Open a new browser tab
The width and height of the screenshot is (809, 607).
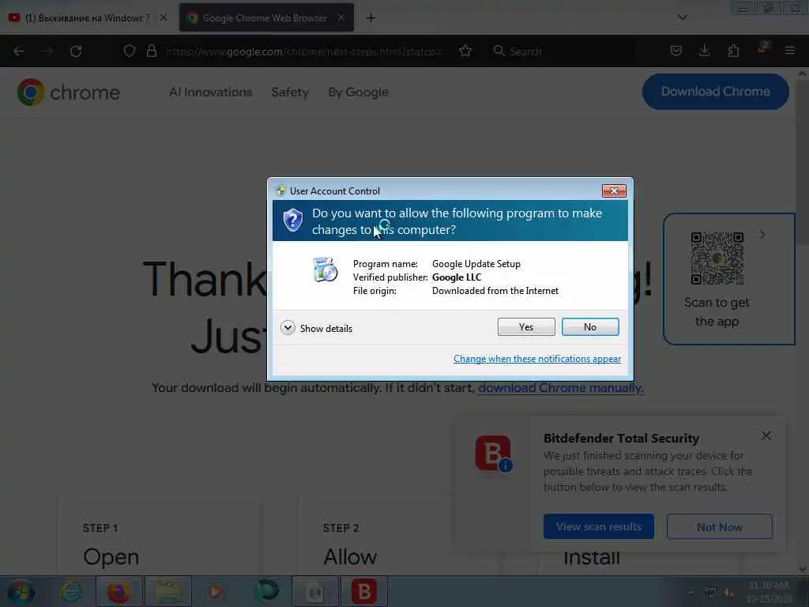(371, 18)
